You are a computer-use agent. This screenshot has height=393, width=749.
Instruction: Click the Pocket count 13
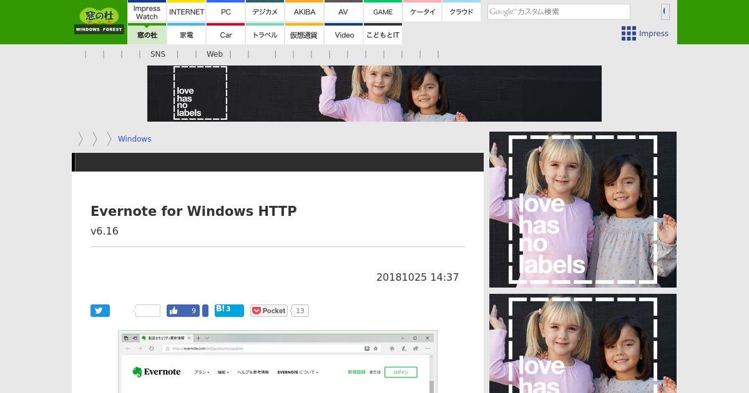(300, 311)
